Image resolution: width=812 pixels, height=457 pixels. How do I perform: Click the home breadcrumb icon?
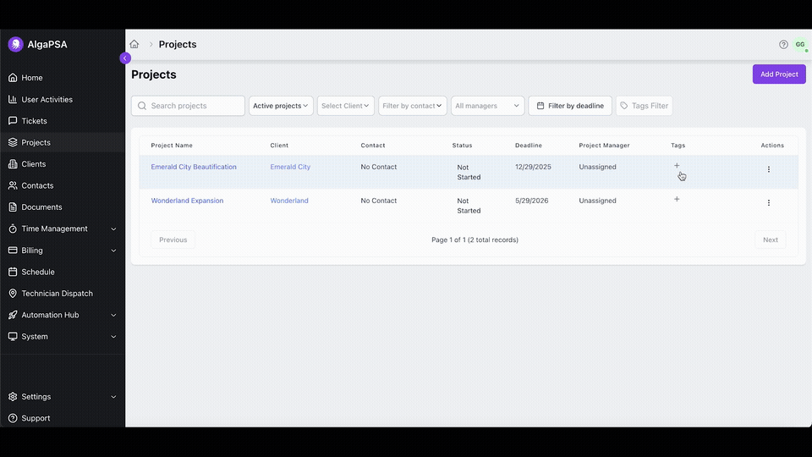(134, 45)
